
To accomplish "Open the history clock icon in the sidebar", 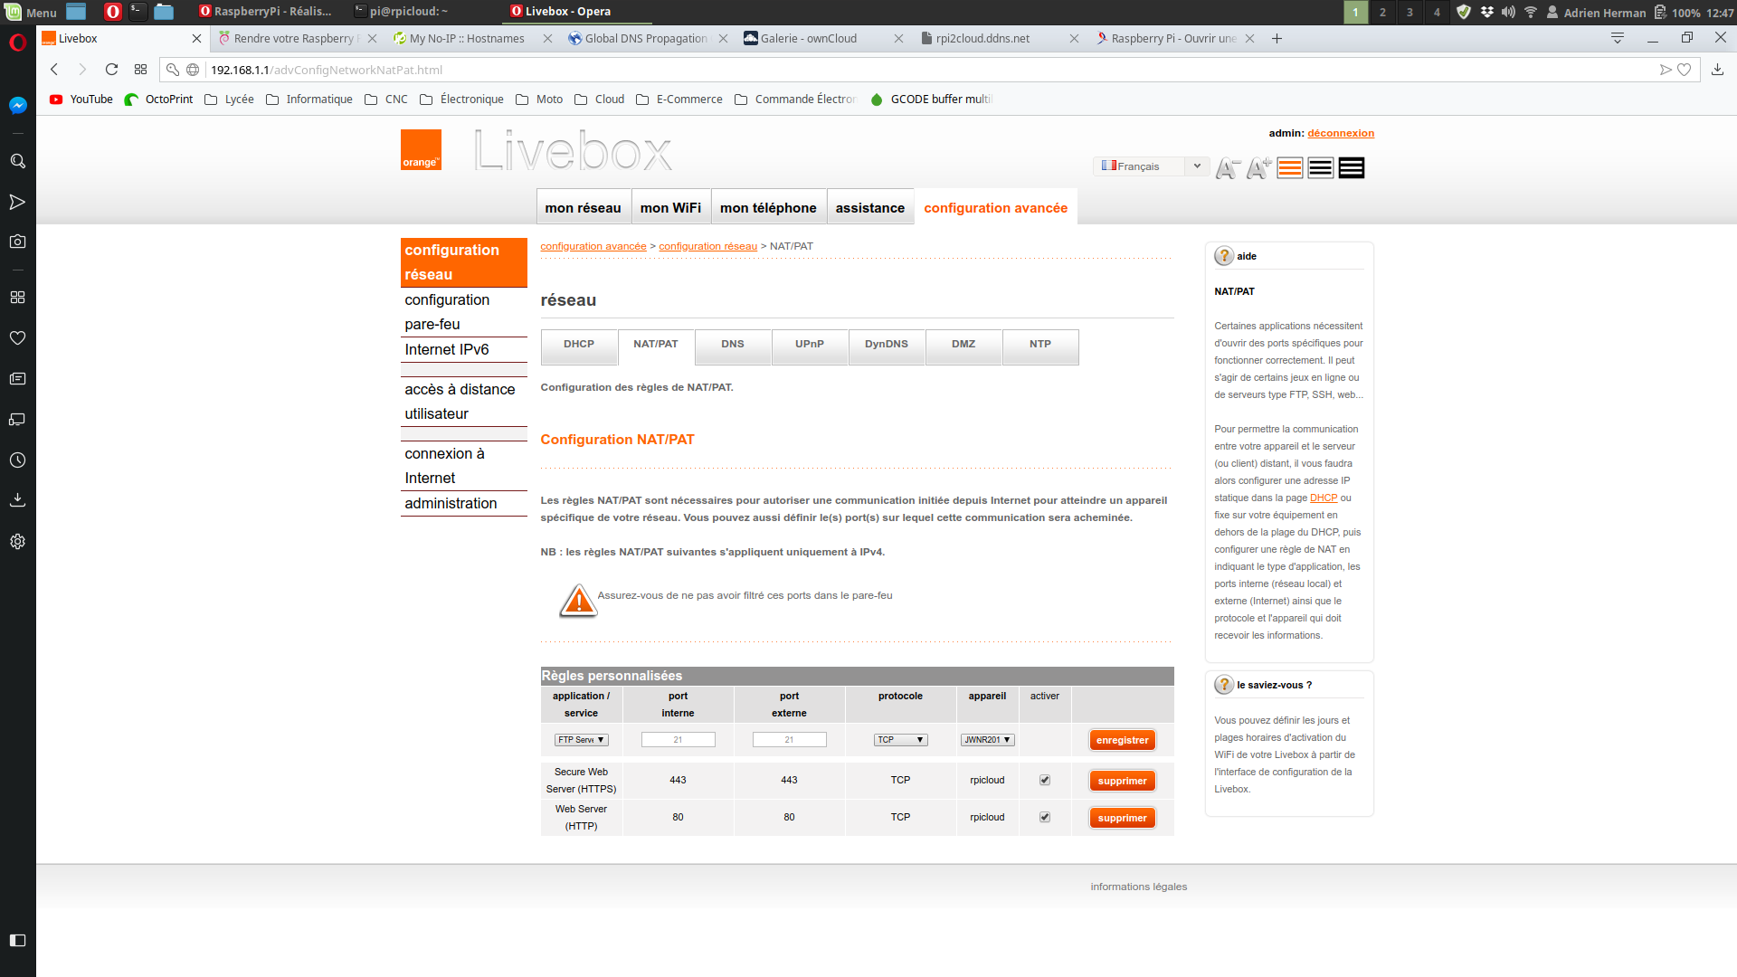I will click(x=17, y=460).
